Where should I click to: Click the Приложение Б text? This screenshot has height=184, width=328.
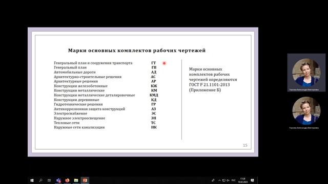[x=205, y=90]
